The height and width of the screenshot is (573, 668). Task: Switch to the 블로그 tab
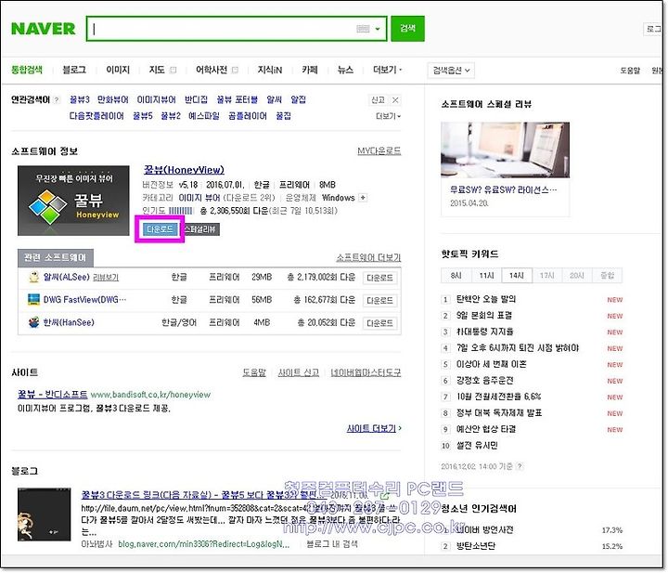pos(74,70)
